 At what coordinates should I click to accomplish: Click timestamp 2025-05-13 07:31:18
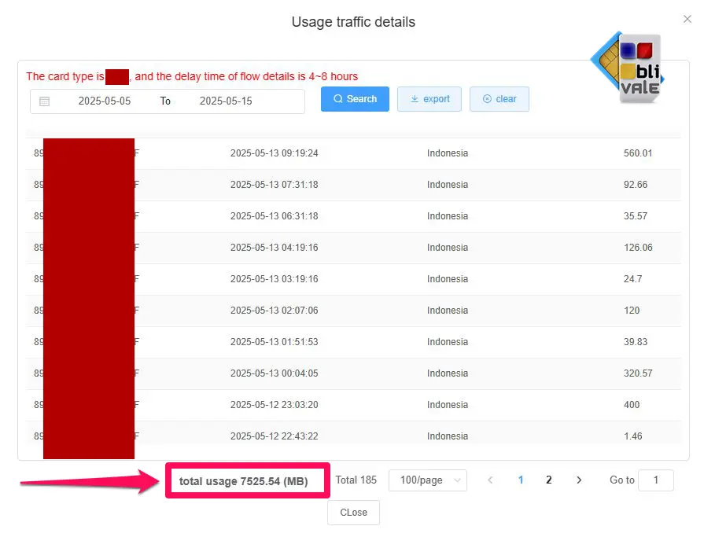[x=274, y=185]
